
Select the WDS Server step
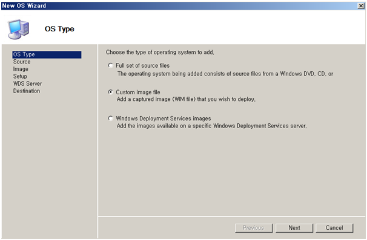coord(27,83)
